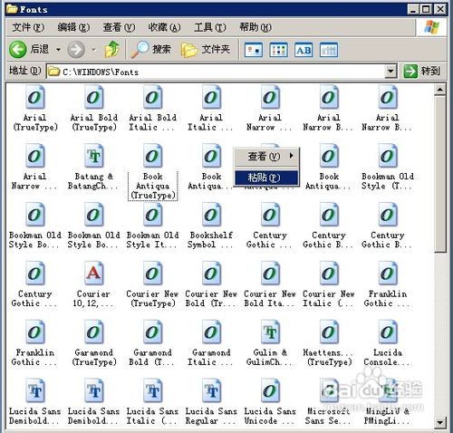The image size is (453, 433).
Task: Select Garamond Bold font icon
Action: [x=153, y=332]
